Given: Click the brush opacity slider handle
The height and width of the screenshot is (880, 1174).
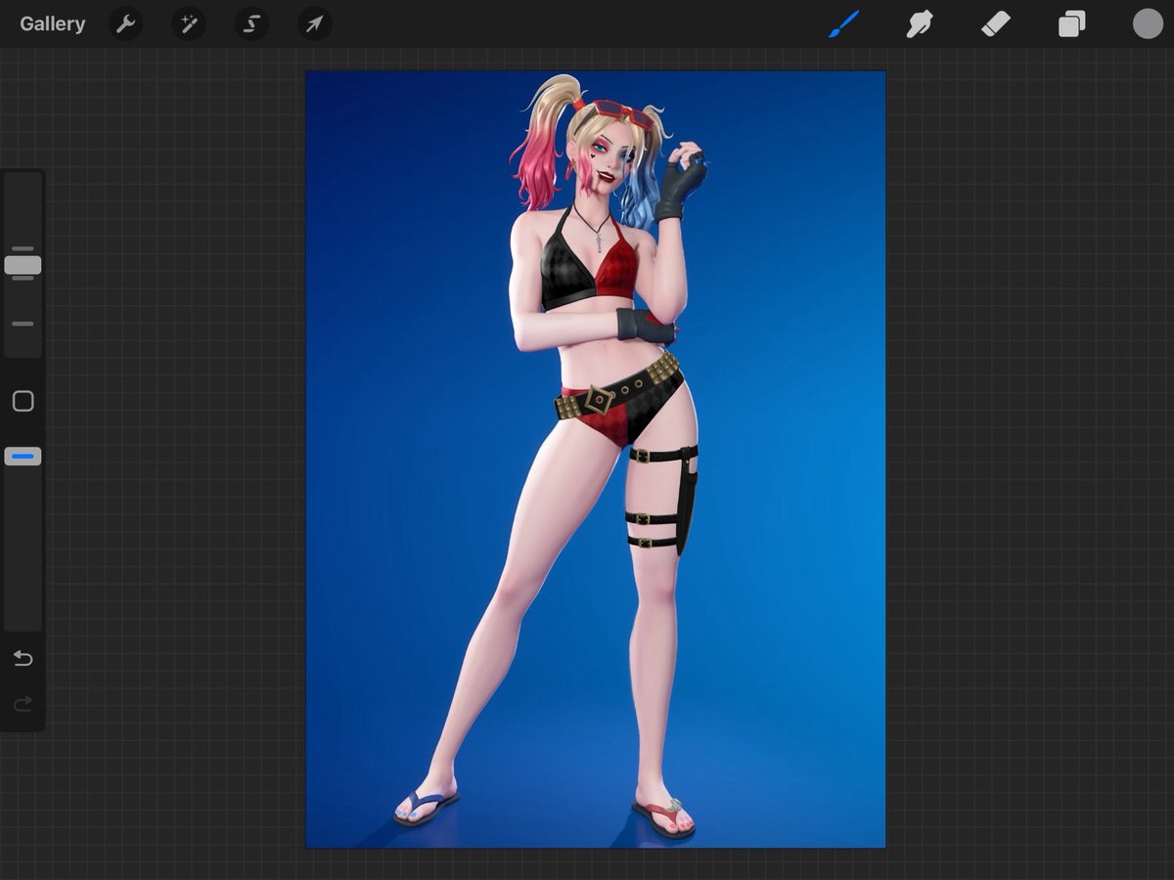Looking at the screenshot, I should pos(23,456).
